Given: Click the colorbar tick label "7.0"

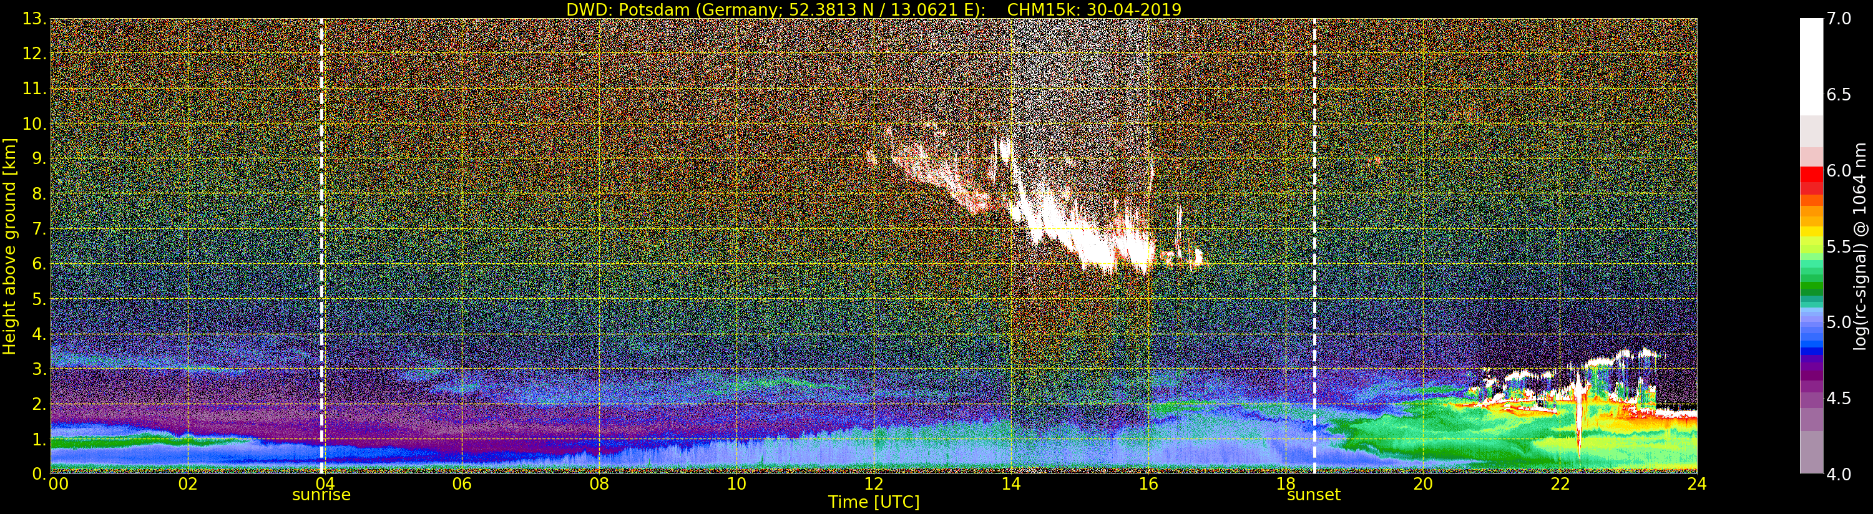Looking at the screenshot, I should (x=1839, y=18).
